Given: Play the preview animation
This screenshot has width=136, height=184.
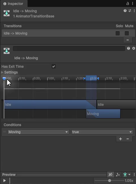Looking at the screenshot, I should click(x=5, y=181).
